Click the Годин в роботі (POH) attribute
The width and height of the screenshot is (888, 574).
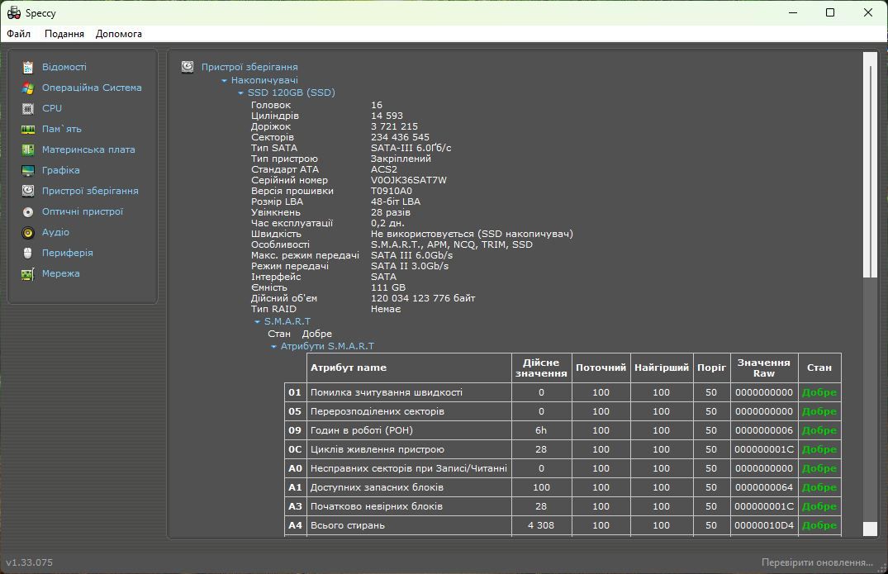[362, 430]
